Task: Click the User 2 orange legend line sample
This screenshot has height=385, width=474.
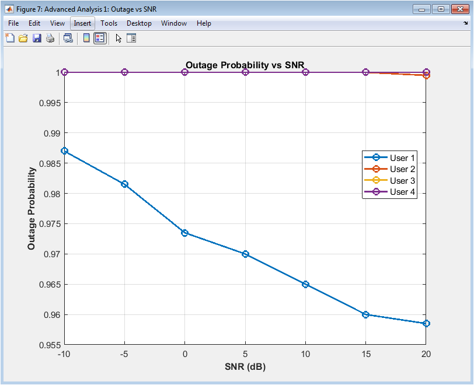Action: coord(376,169)
